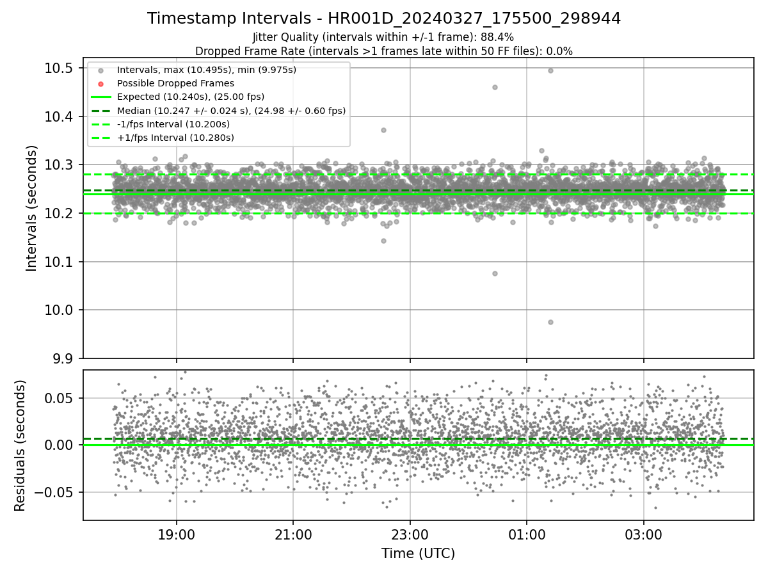Click legend entry 'Intervals, max (10.495s), min (9.975s)'
The width and height of the screenshot is (768, 576).
point(207,70)
